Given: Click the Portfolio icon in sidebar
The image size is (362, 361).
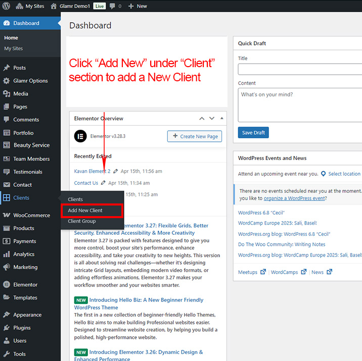Looking at the screenshot, I should tap(7, 133).
